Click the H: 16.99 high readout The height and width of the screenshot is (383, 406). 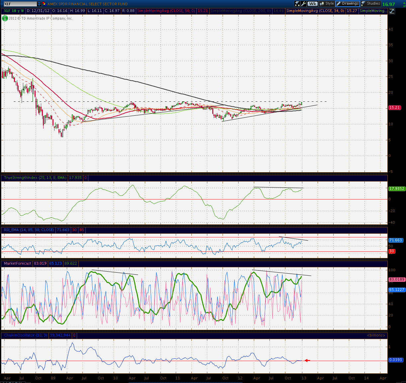point(77,11)
